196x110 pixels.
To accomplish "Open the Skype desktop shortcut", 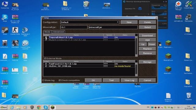I will [x=5, y=18].
